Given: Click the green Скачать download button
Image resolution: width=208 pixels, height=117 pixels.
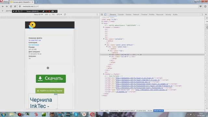Looking at the screenshot, I should point(51,79).
